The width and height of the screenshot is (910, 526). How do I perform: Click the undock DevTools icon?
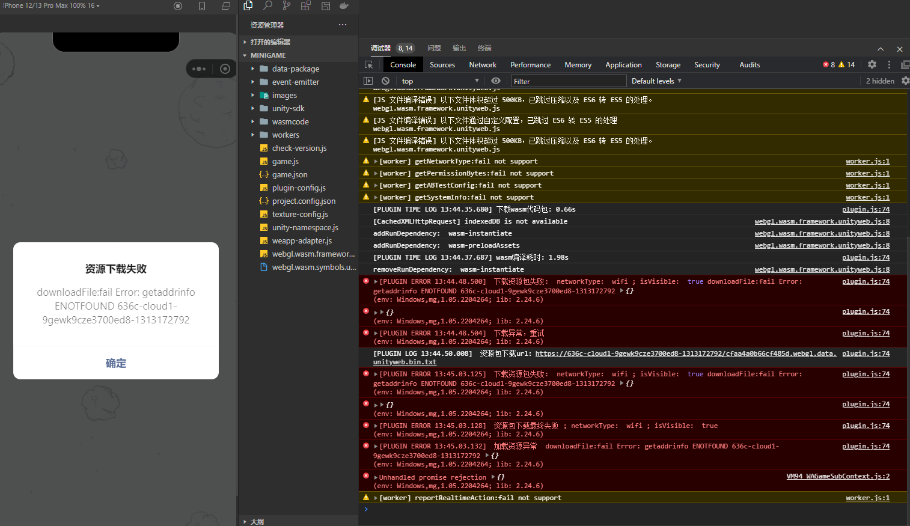pyautogui.click(x=905, y=64)
